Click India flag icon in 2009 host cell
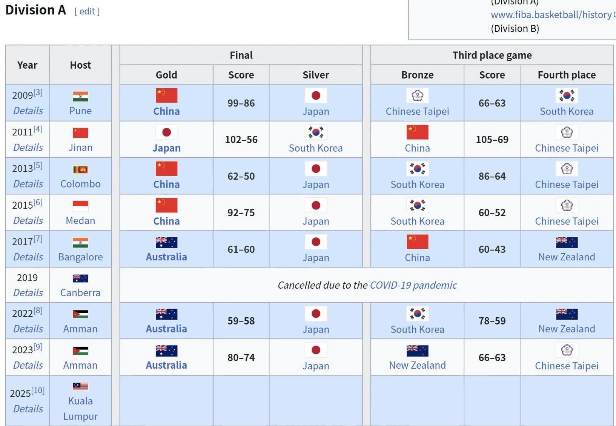This screenshot has height=426, width=616. (80, 97)
